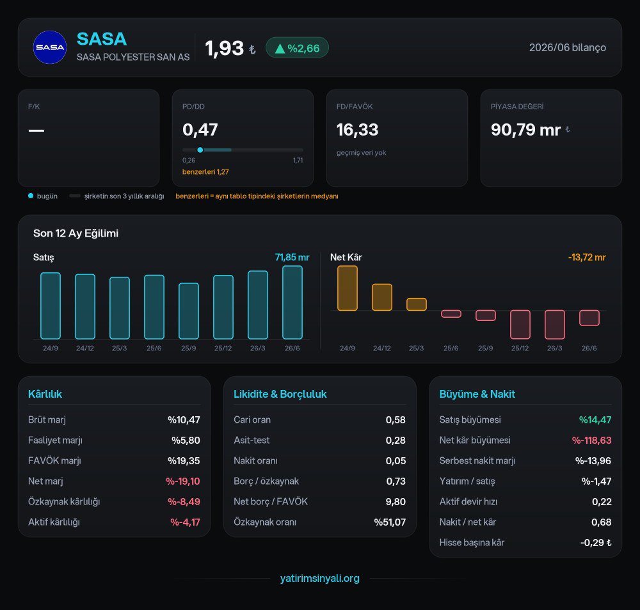Click the Özkaynak oranı value %51,07
Screen dimensions: 640x610
(390, 522)
